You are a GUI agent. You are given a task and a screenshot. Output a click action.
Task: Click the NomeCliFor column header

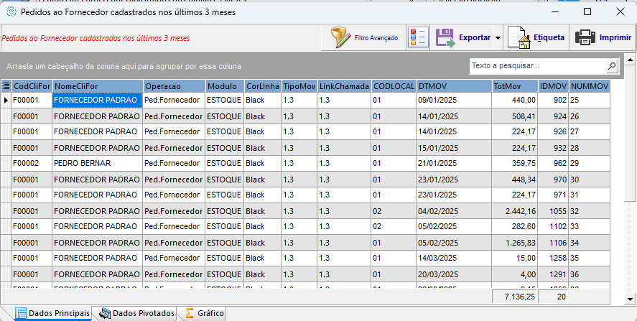click(96, 86)
